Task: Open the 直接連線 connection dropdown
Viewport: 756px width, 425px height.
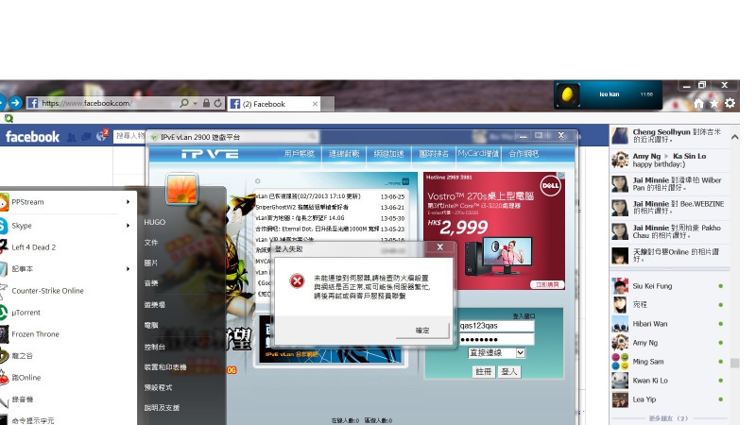Action: tap(496, 352)
